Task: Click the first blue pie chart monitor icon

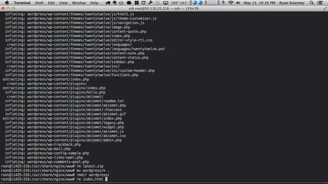Action: click(195, 3)
